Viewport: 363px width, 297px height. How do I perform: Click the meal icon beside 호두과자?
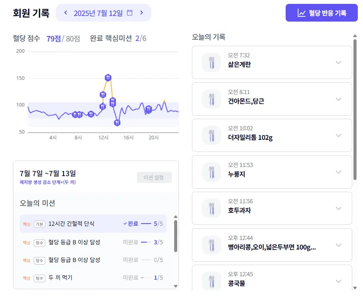[x=211, y=209]
